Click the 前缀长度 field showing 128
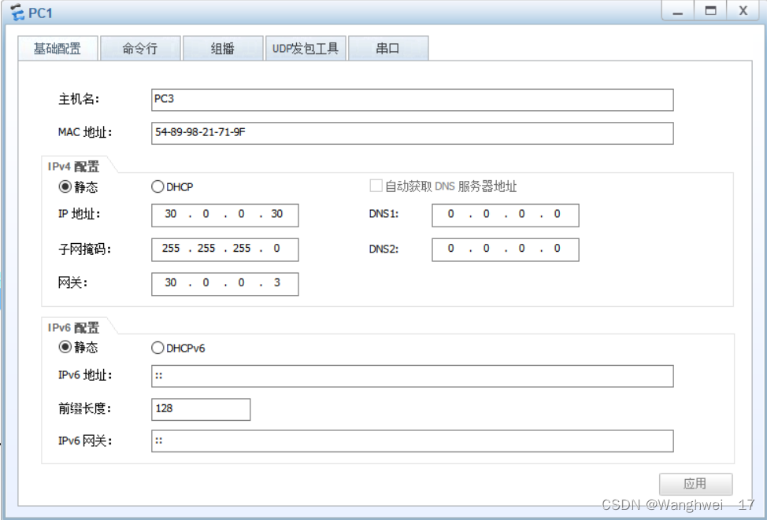 coord(201,409)
